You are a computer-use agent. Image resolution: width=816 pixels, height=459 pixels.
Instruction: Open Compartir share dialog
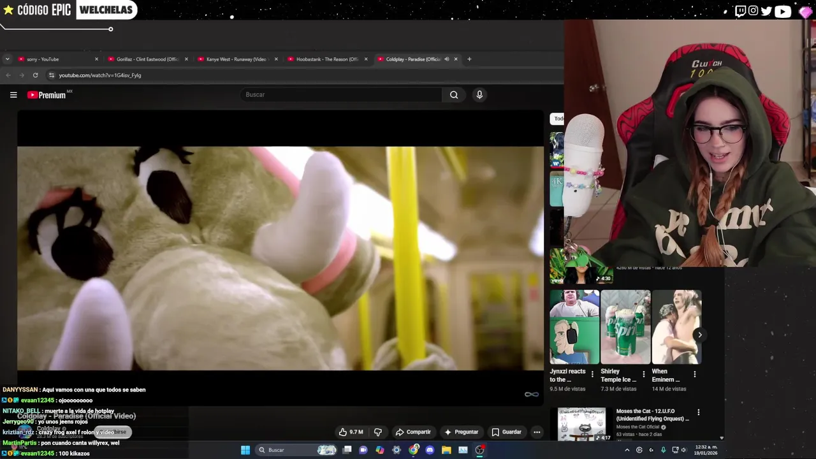click(413, 432)
